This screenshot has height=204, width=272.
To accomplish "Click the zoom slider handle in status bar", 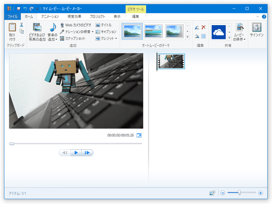I will [x=239, y=193].
